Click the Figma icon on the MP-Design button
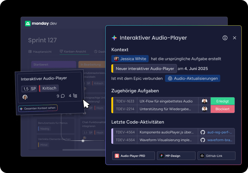This screenshot has height=173, width=248. click(162, 155)
